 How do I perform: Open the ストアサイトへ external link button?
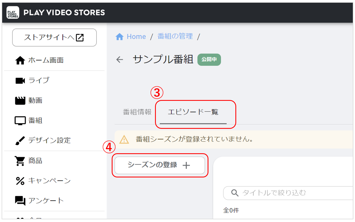[54, 37]
